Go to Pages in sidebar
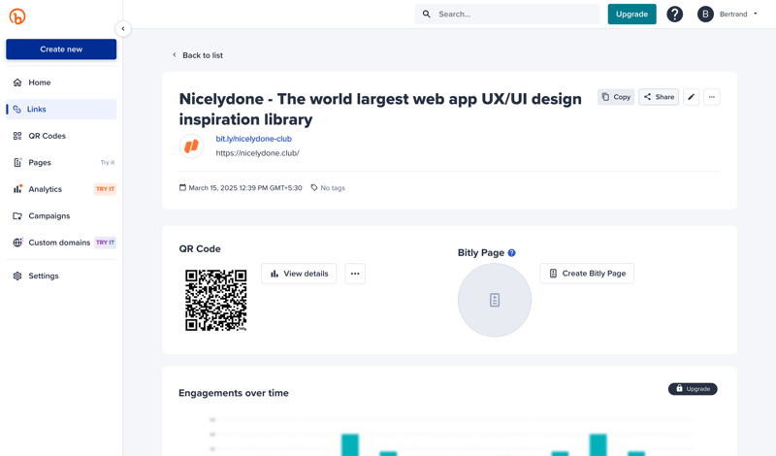The width and height of the screenshot is (776, 456). 61,162
